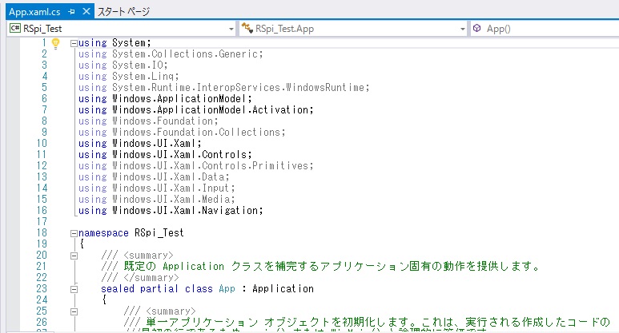Click 'using System.Collections.Generic;' line
The width and height of the screenshot is (619, 333).
pyautogui.click(x=171, y=54)
